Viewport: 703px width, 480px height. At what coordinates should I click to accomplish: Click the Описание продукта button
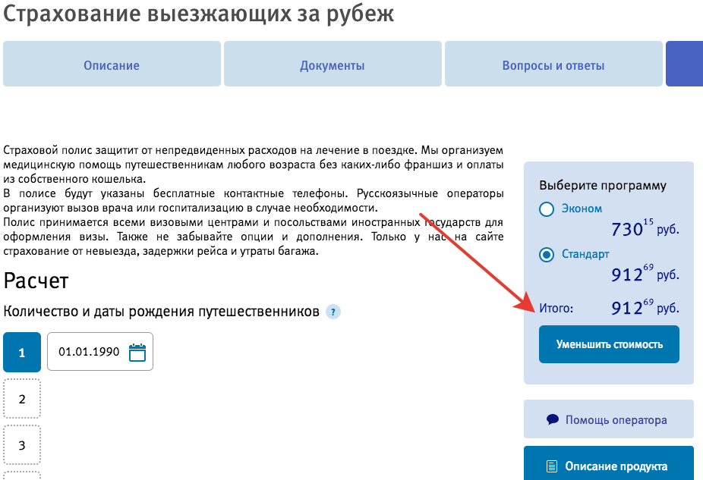click(x=608, y=466)
